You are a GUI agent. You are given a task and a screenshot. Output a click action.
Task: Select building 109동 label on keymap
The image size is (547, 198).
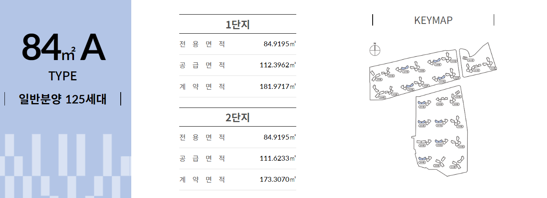[x=438, y=65]
